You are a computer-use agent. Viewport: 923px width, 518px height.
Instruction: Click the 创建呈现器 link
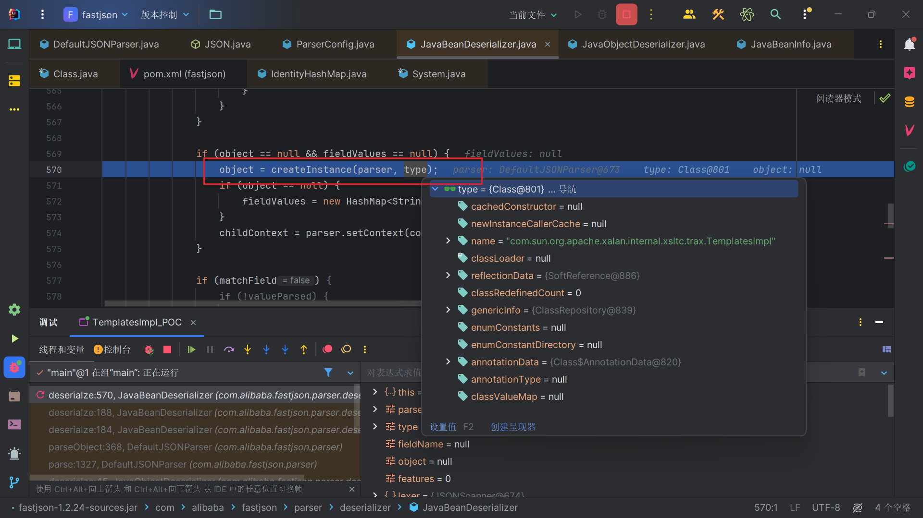coord(513,427)
